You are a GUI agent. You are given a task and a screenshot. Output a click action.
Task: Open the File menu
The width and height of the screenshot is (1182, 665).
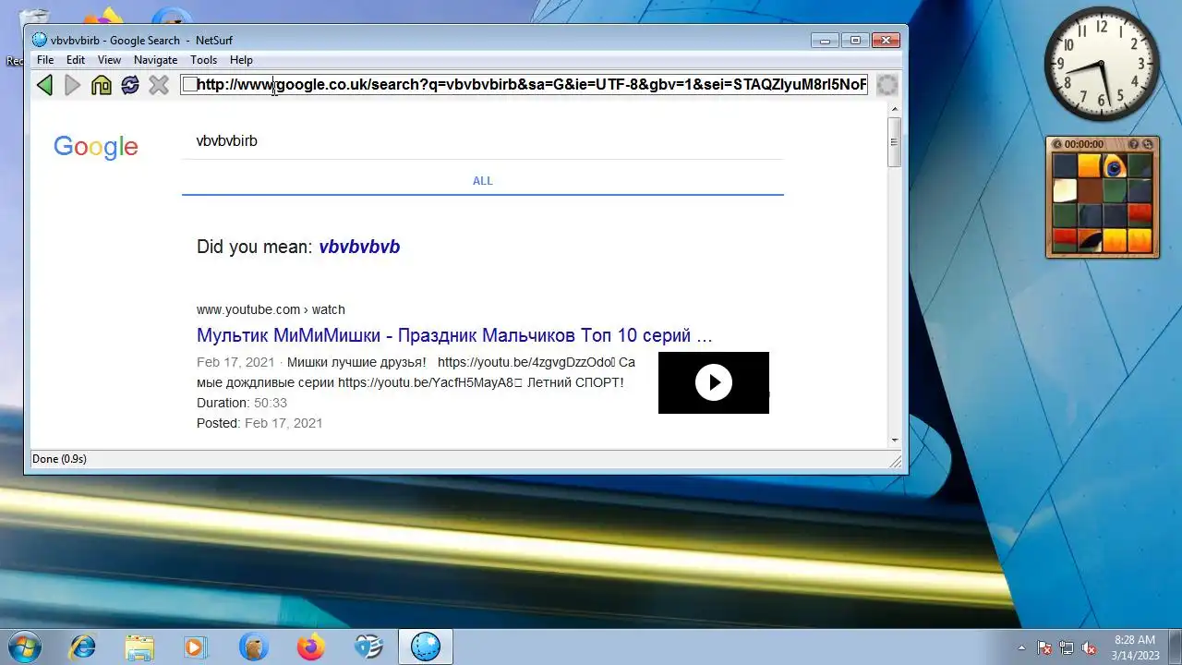(x=45, y=60)
